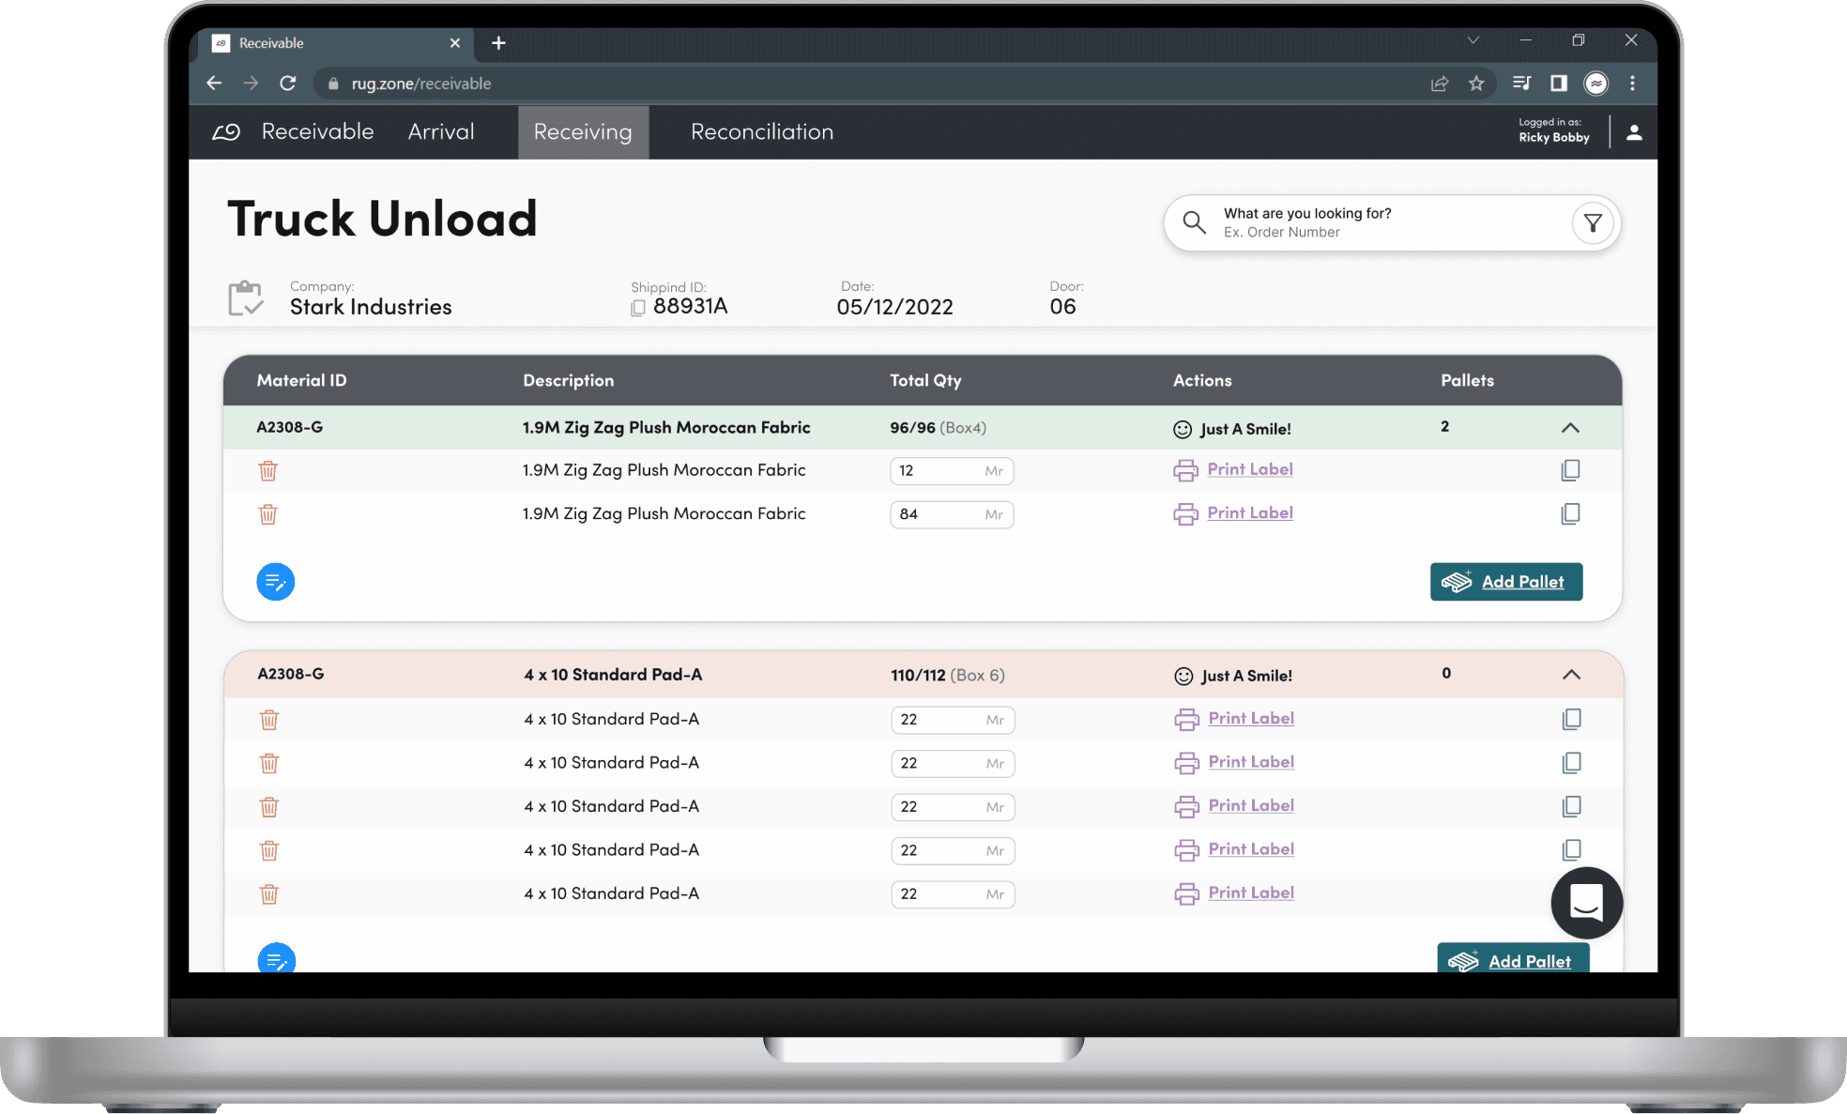
Task: Click Print Label on the 84 Mr row
Action: pos(1249,513)
